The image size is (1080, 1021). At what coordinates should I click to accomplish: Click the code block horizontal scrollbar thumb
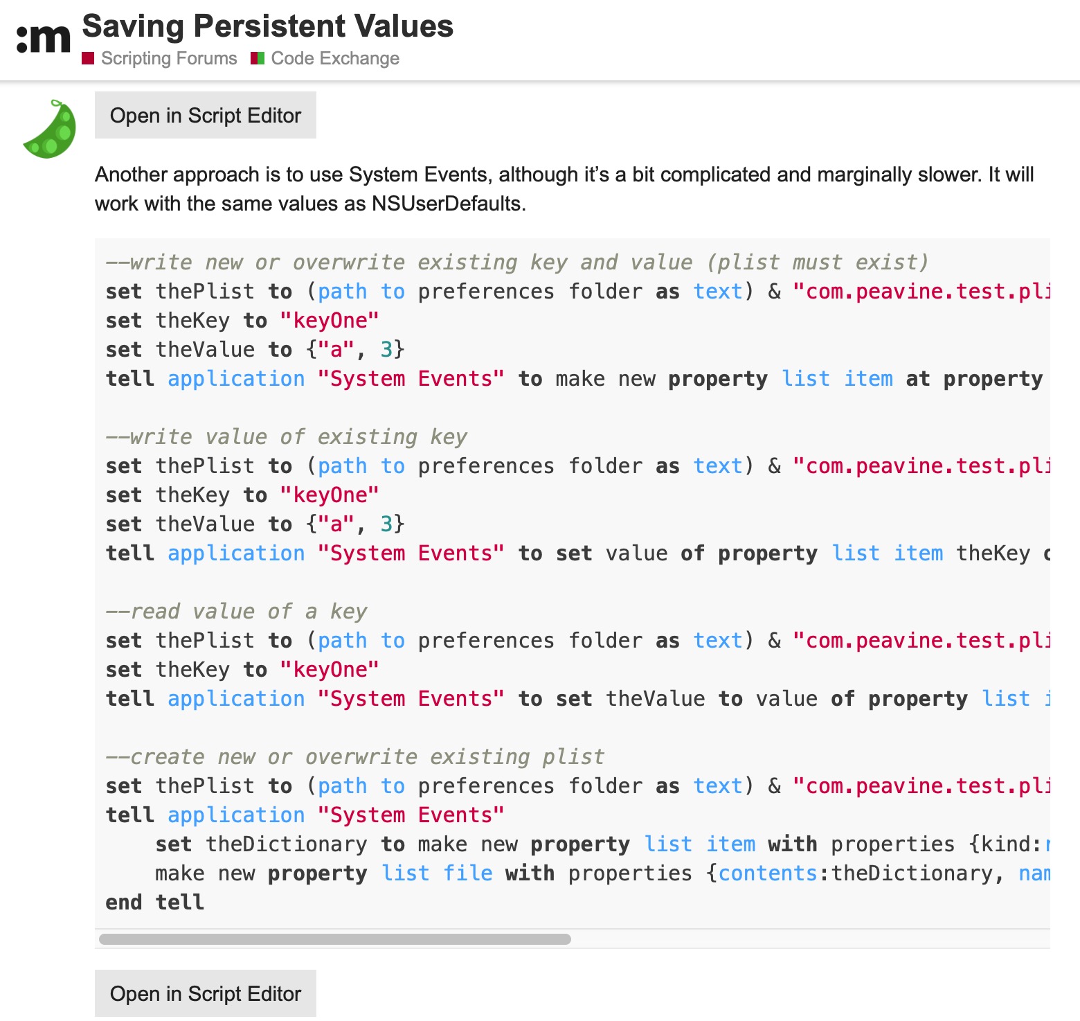coord(335,939)
